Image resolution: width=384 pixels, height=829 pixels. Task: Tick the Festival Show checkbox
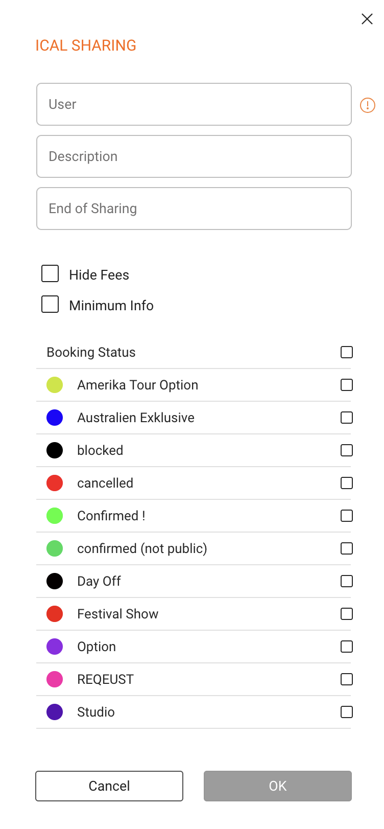coord(347,614)
